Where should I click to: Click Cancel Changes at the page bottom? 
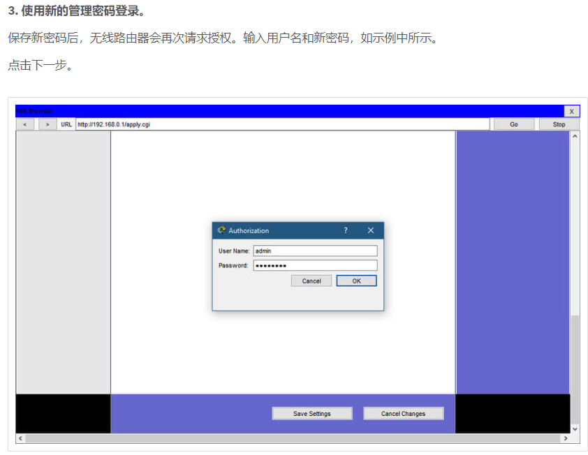(x=403, y=413)
